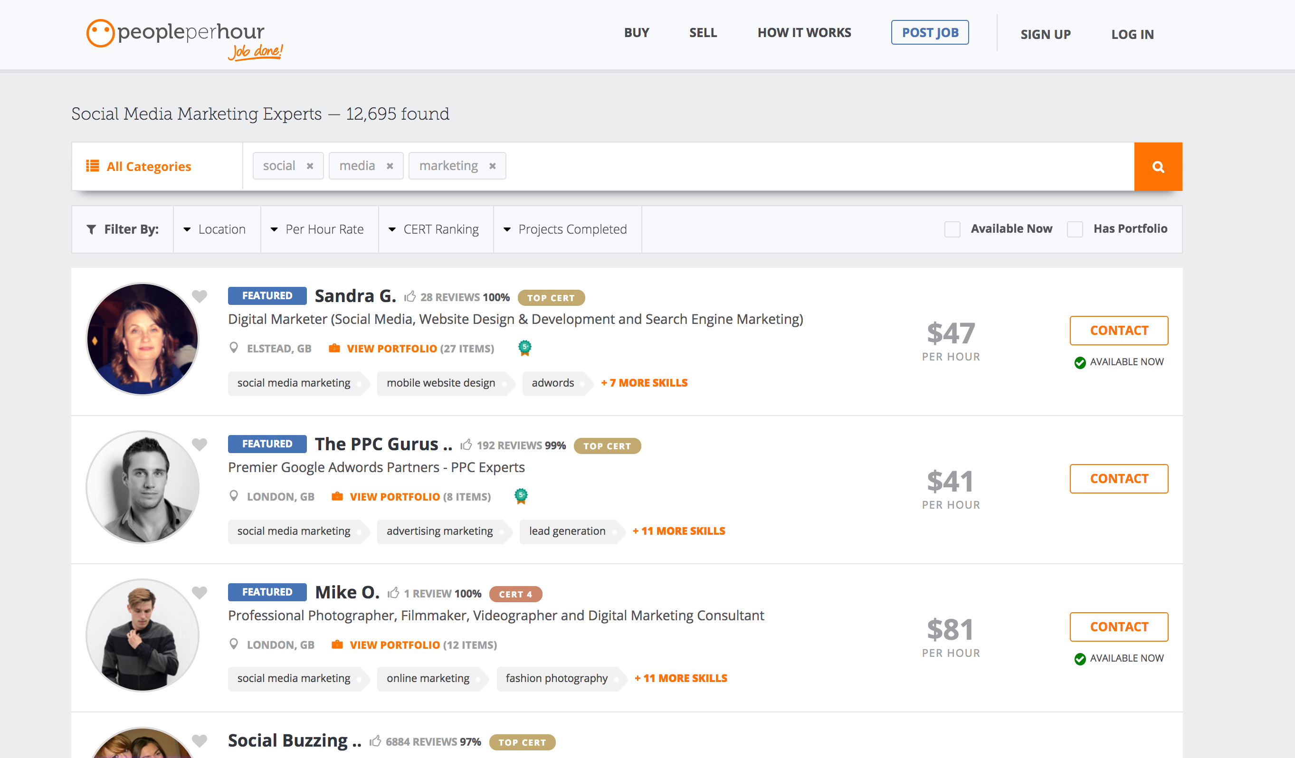
Task: Click thumbs-up icon beside The PPC Gurus
Action: (x=466, y=444)
